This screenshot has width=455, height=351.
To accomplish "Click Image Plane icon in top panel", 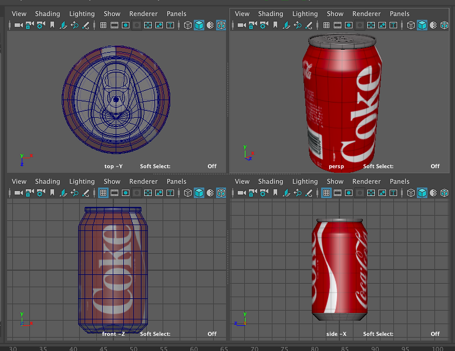I will 63,25.
